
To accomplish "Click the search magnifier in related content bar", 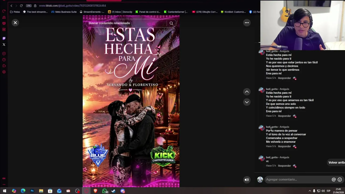I will (171, 23).
